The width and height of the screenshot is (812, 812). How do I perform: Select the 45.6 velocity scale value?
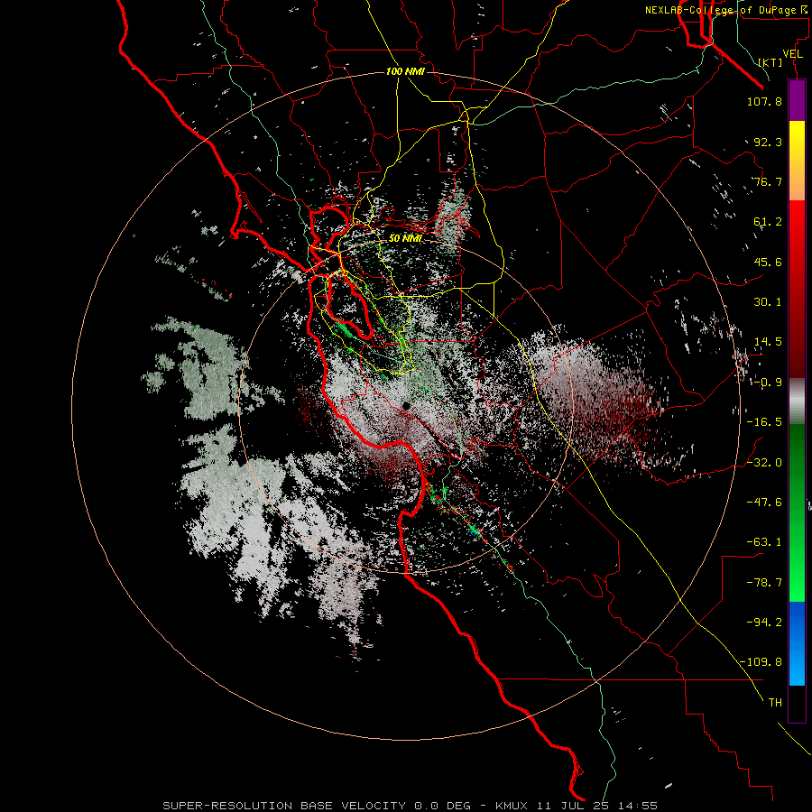[768, 262]
